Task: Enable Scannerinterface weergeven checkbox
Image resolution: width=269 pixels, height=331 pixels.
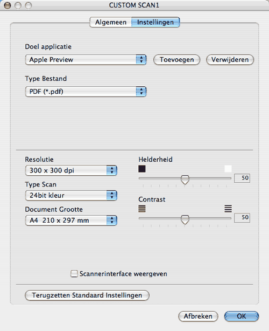Action: point(74,273)
